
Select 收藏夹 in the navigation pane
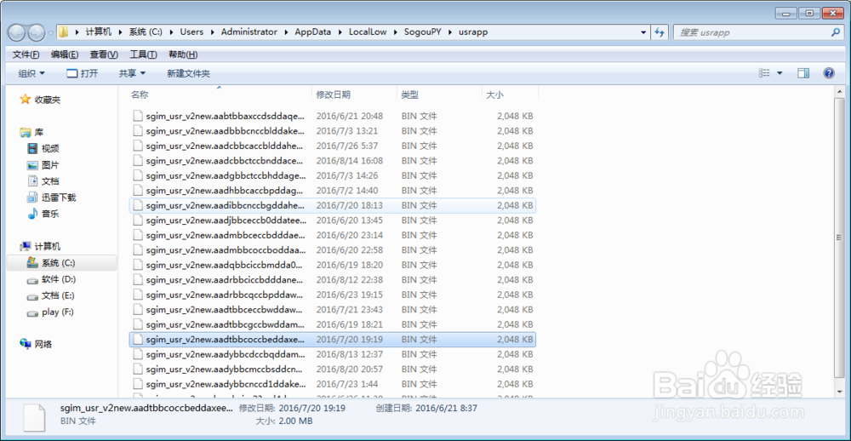tap(40, 100)
